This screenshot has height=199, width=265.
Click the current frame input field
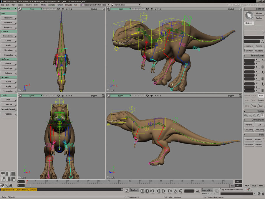point(189,191)
